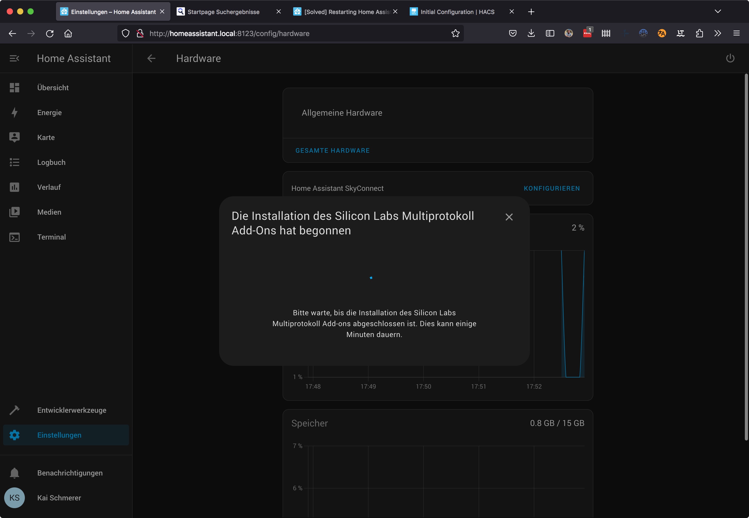Click the address bar URL field
Screen dimensions: 749x518
coord(292,33)
